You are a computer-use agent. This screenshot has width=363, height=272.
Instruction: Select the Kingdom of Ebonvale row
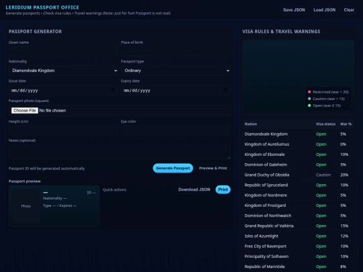pyautogui.click(x=298, y=154)
